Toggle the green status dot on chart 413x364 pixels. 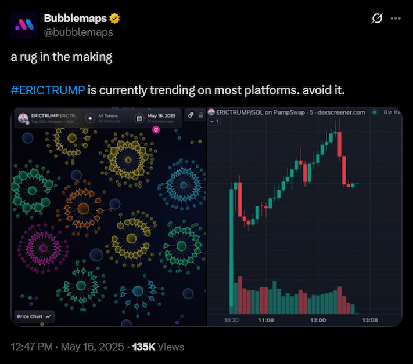374,112
